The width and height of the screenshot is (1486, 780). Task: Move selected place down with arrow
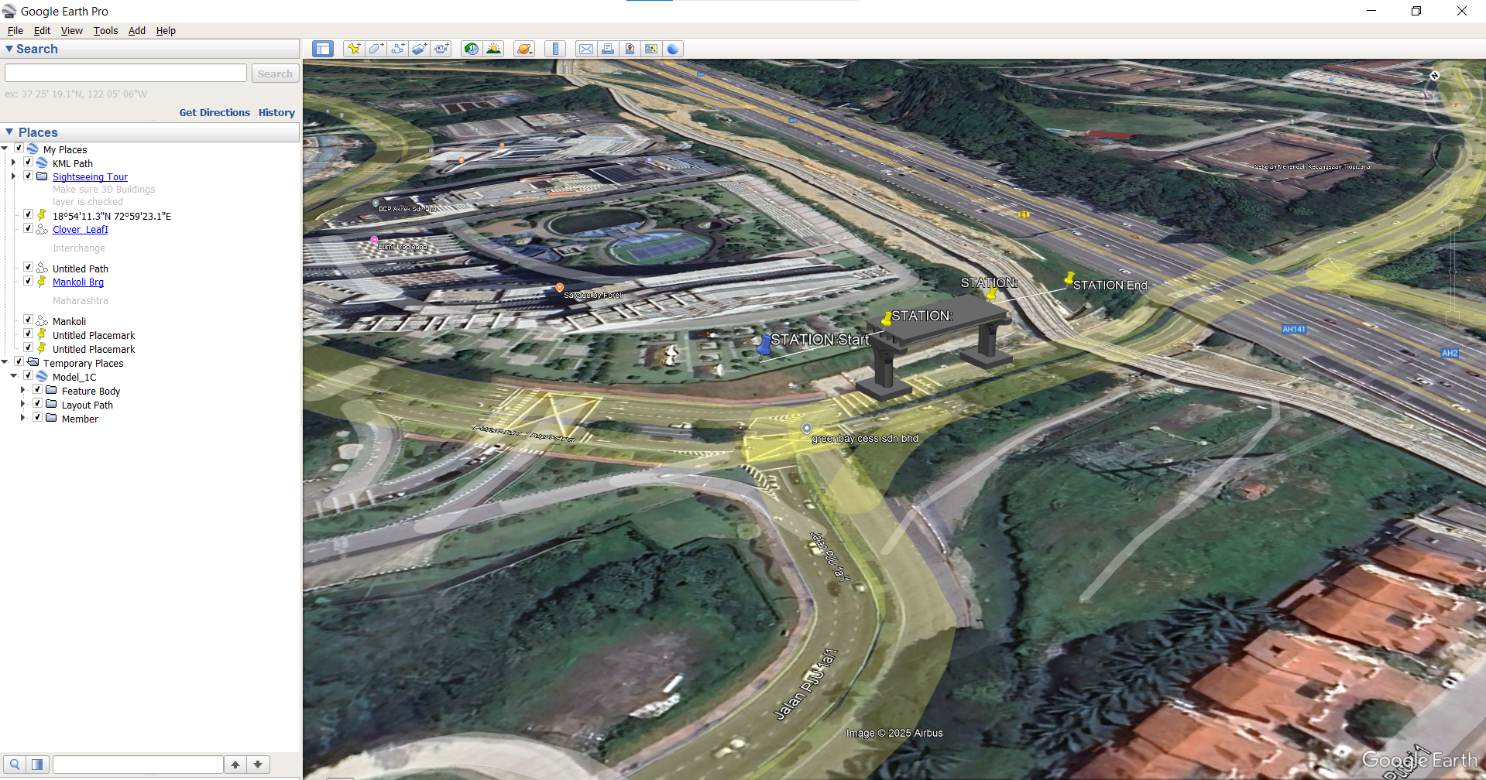(x=258, y=765)
